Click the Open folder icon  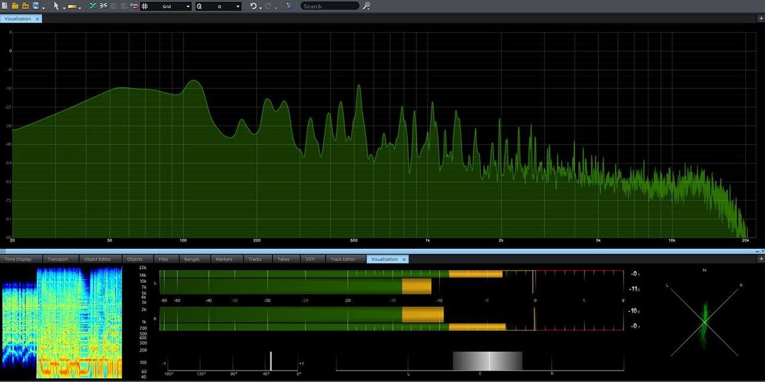point(15,6)
